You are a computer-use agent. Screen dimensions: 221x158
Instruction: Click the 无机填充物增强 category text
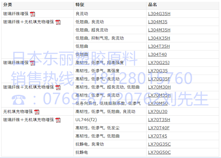[18, 111]
